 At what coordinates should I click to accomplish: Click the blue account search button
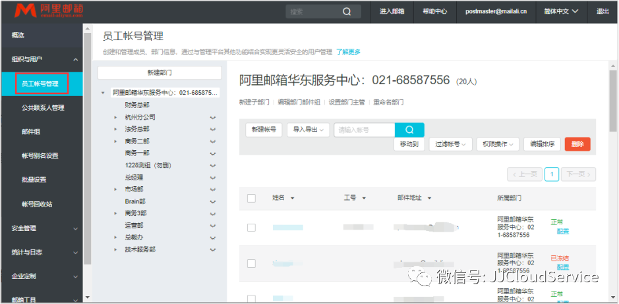409,130
